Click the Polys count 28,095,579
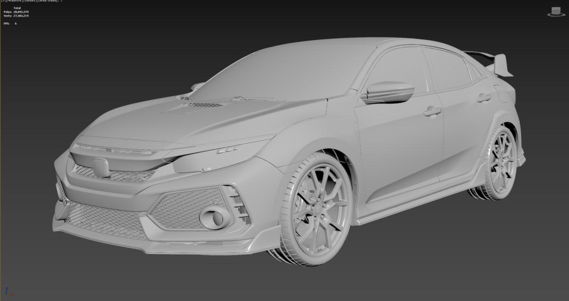The height and width of the screenshot is (301, 569). click(21, 12)
